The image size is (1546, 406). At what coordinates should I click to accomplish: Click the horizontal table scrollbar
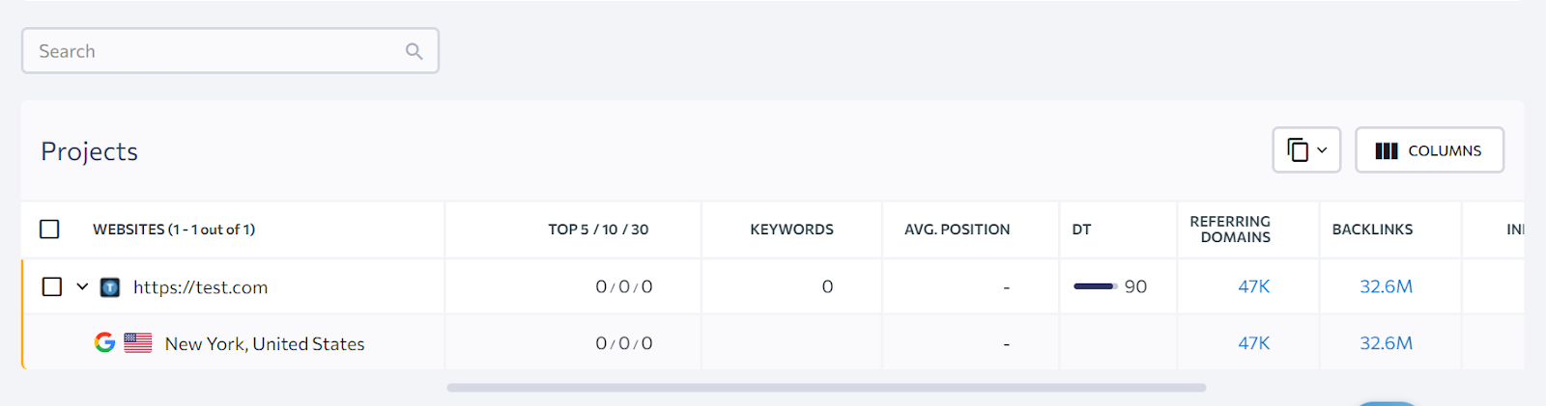pos(826,388)
